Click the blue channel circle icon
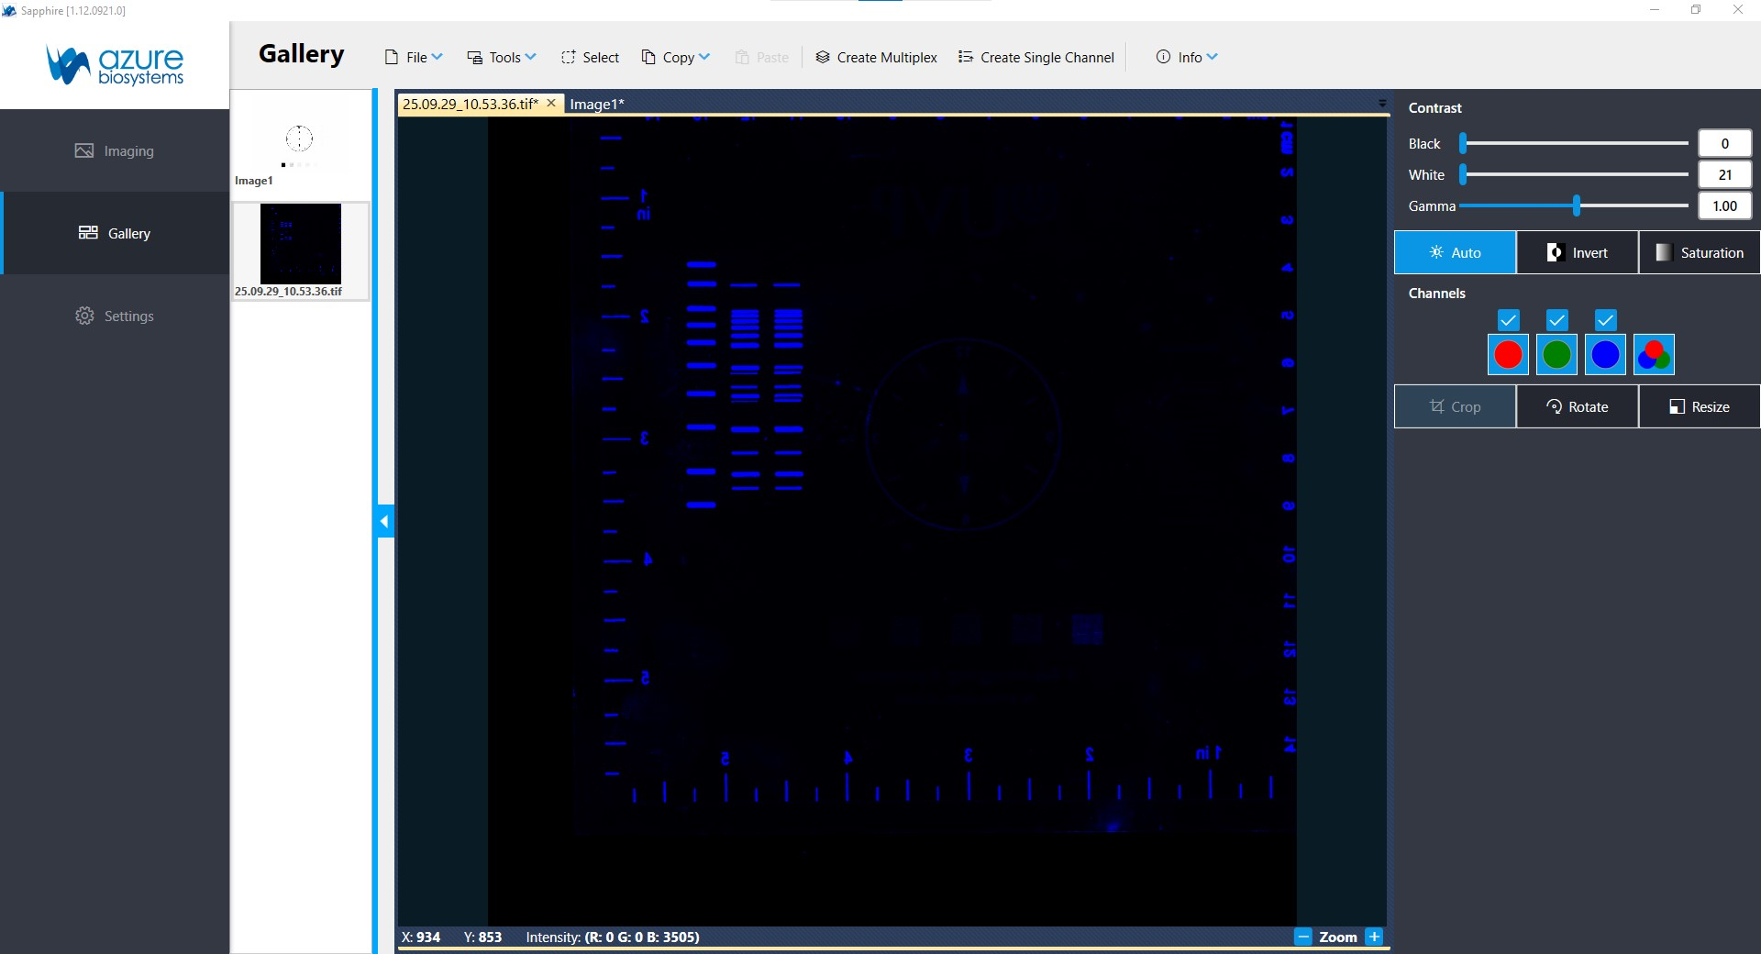The width and height of the screenshot is (1761, 954). [x=1605, y=355]
